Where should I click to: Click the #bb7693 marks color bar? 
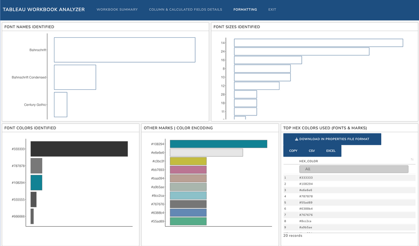[x=189, y=170]
